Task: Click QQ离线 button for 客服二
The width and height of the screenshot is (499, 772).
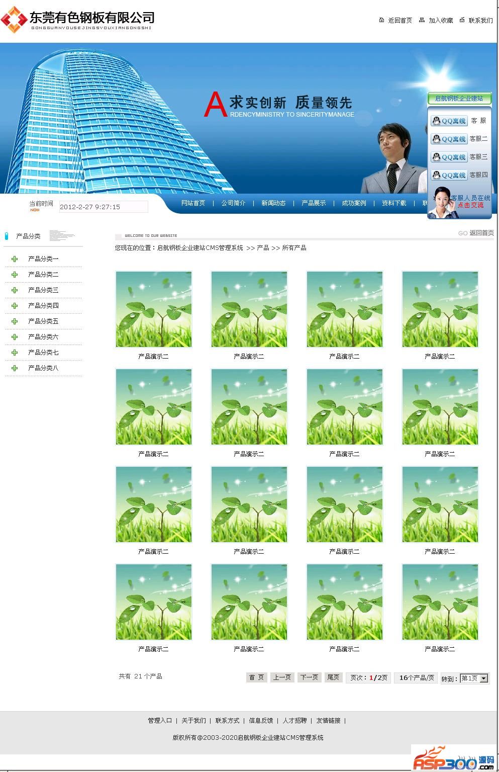Action: (449, 139)
